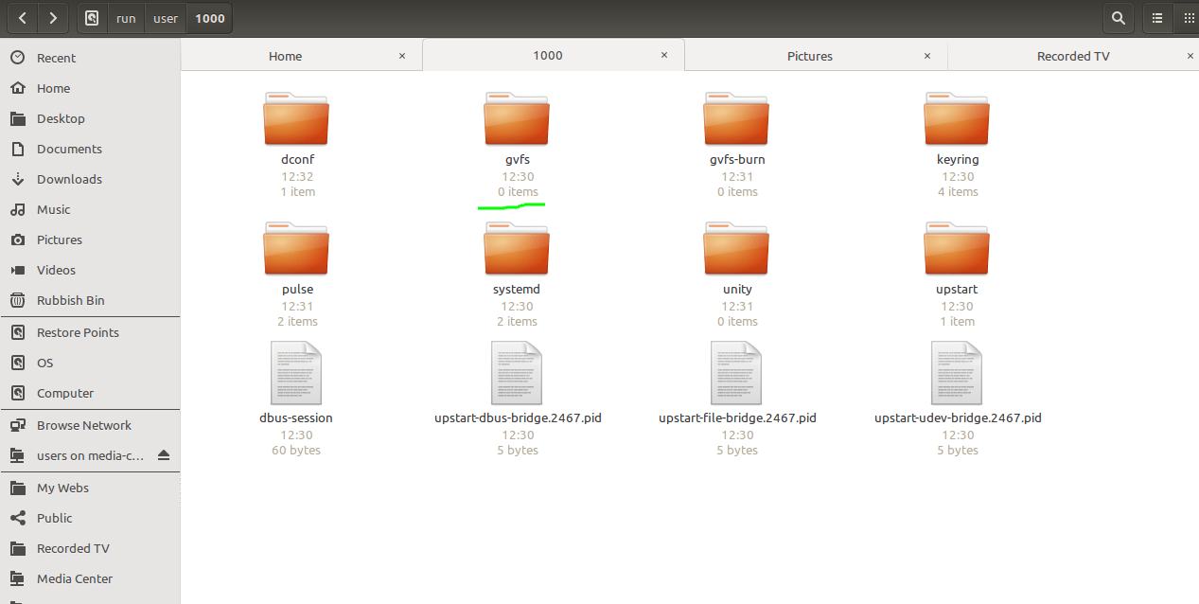This screenshot has height=604, width=1199.
Task: Open the systemd folder
Action: [x=517, y=248]
